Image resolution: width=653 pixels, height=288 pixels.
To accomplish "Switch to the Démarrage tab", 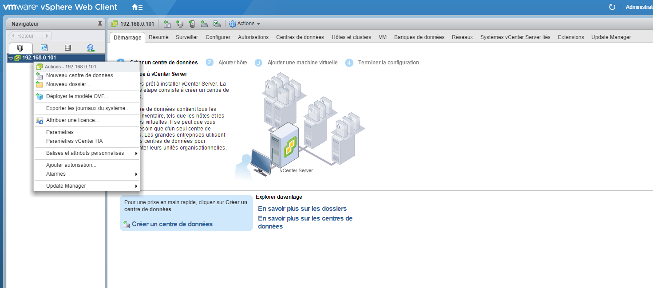I will (x=127, y=38).
